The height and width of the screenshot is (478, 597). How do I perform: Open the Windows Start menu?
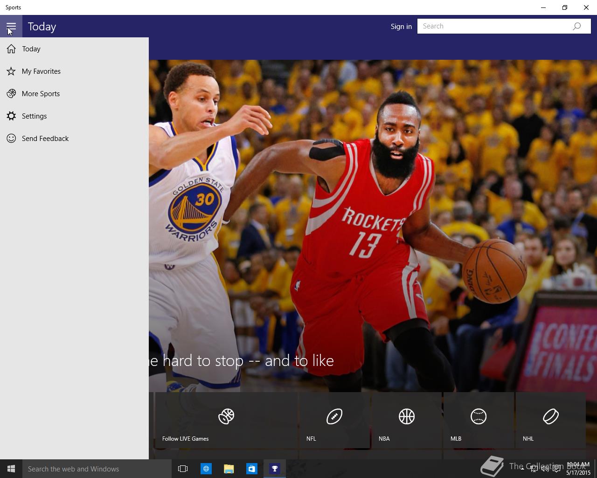tap(11, 469)
